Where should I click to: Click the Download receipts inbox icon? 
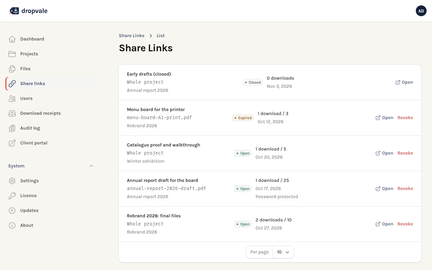(x=12, y=113)
